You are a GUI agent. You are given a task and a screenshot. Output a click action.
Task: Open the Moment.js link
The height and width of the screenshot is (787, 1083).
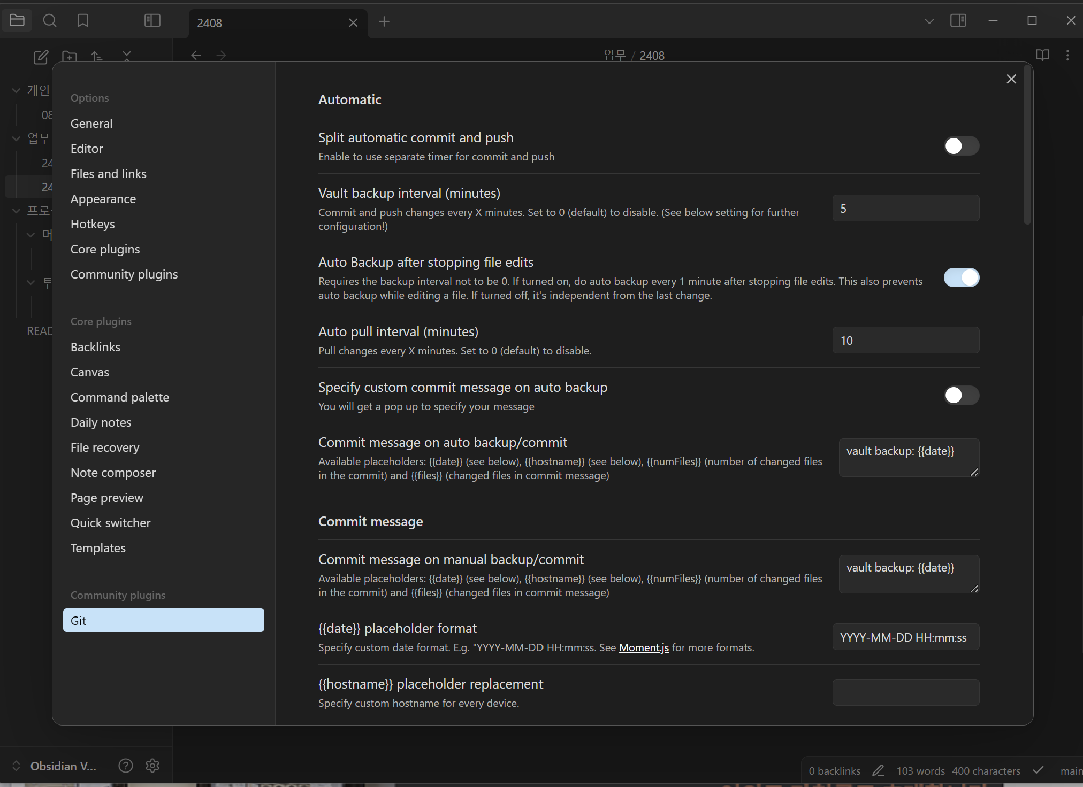click(644, 647)
